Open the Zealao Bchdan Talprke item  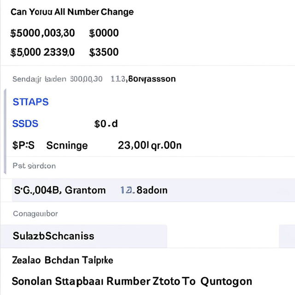[x=63, y=260]
